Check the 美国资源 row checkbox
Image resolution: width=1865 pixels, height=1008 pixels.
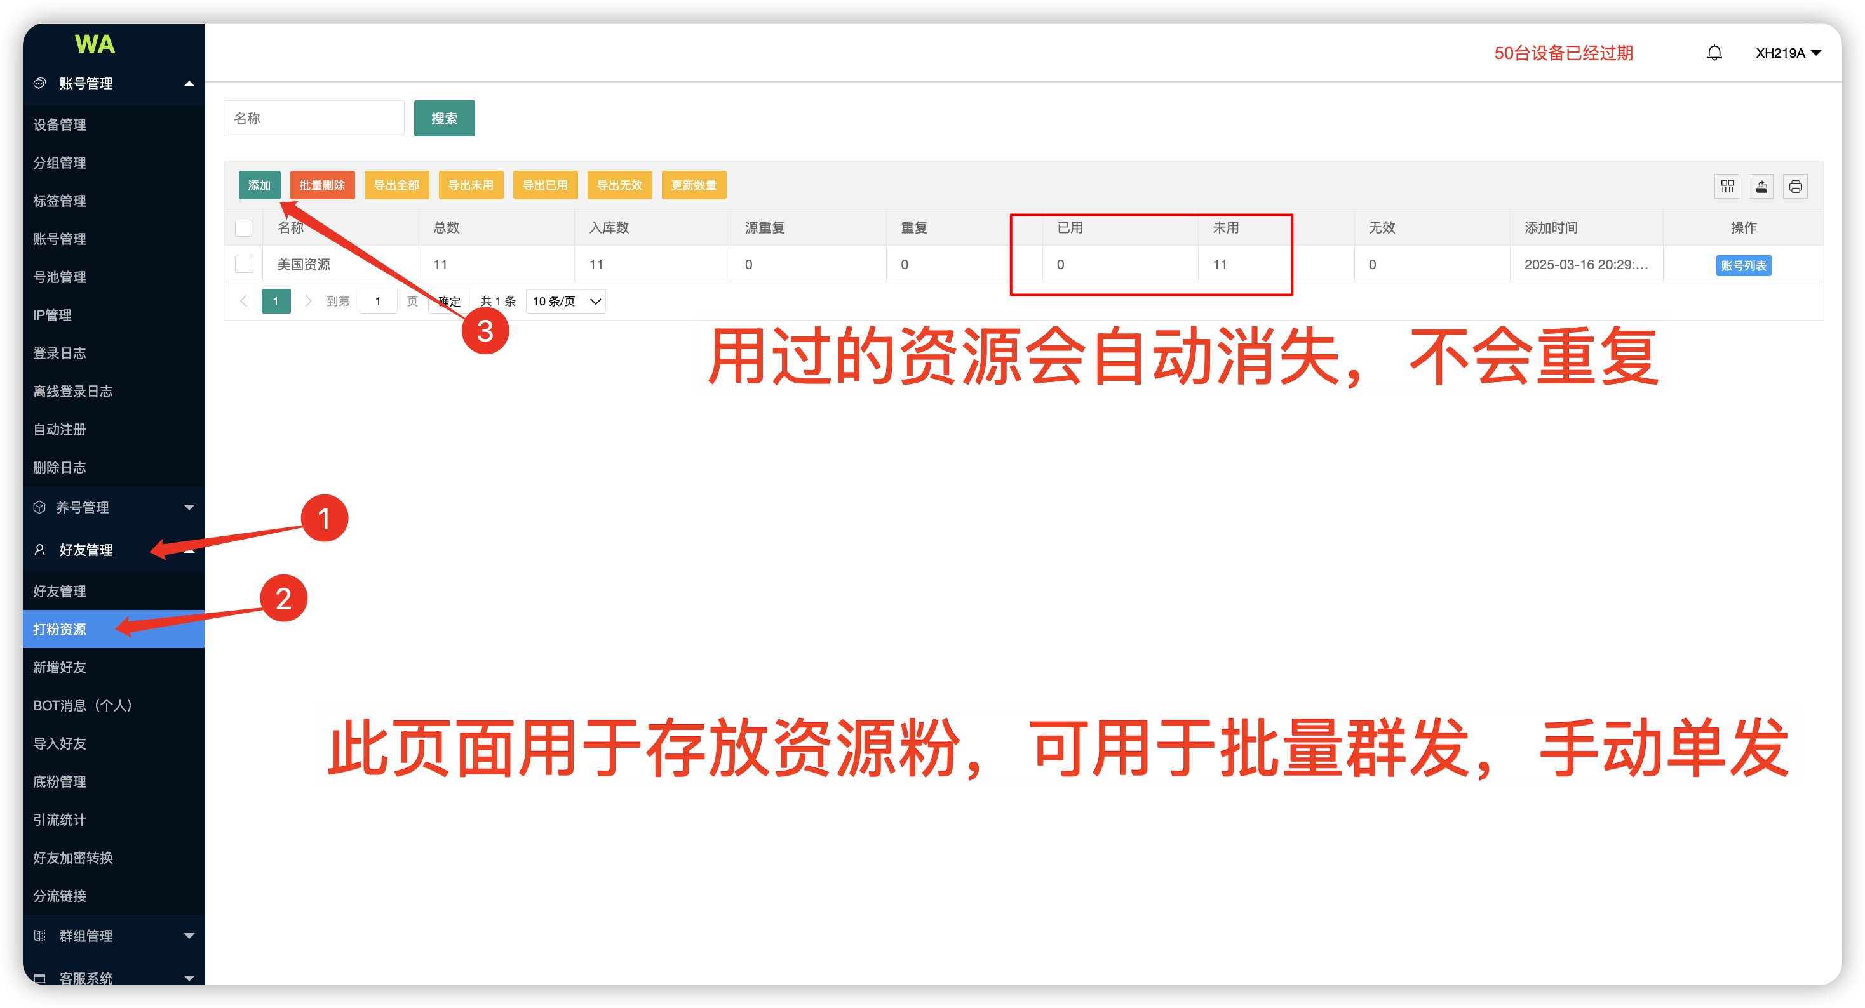point(243,264)
